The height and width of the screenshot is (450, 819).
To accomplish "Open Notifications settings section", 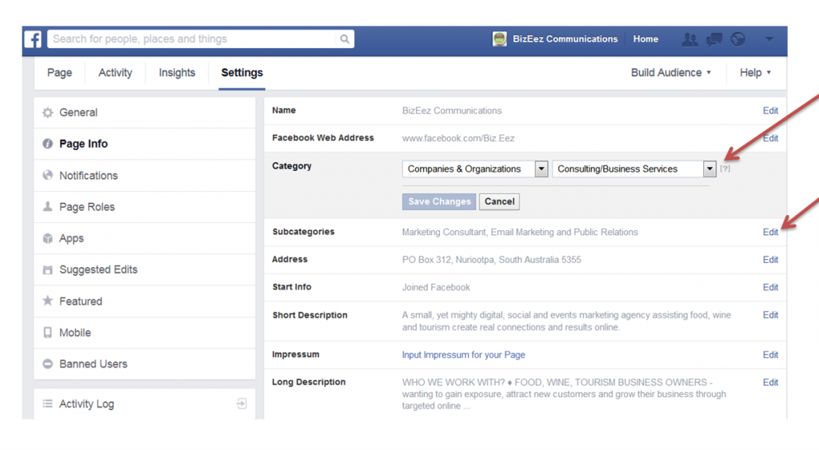I will [x=145, y=175].
